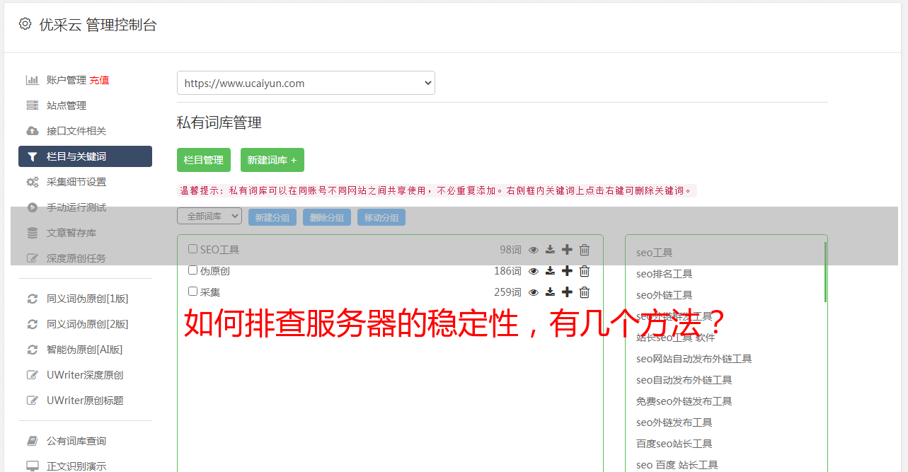Open 站点管理 in the sidebar
Viewport: 908px width, 472px height.
[x=67, y=105]
